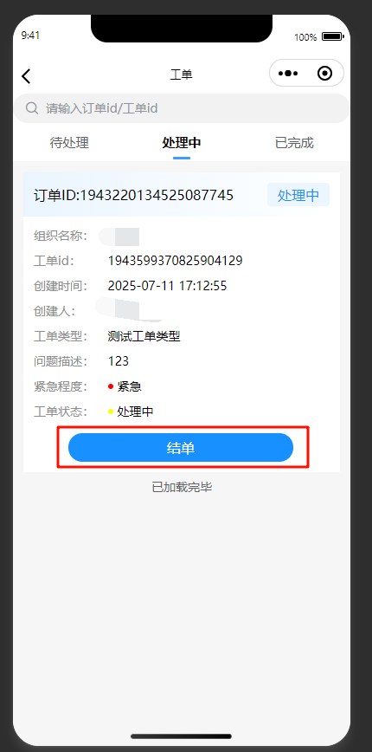Tap the battery status icon
Image resolution: width=372 pixels, height=752 pixels.
333,36
